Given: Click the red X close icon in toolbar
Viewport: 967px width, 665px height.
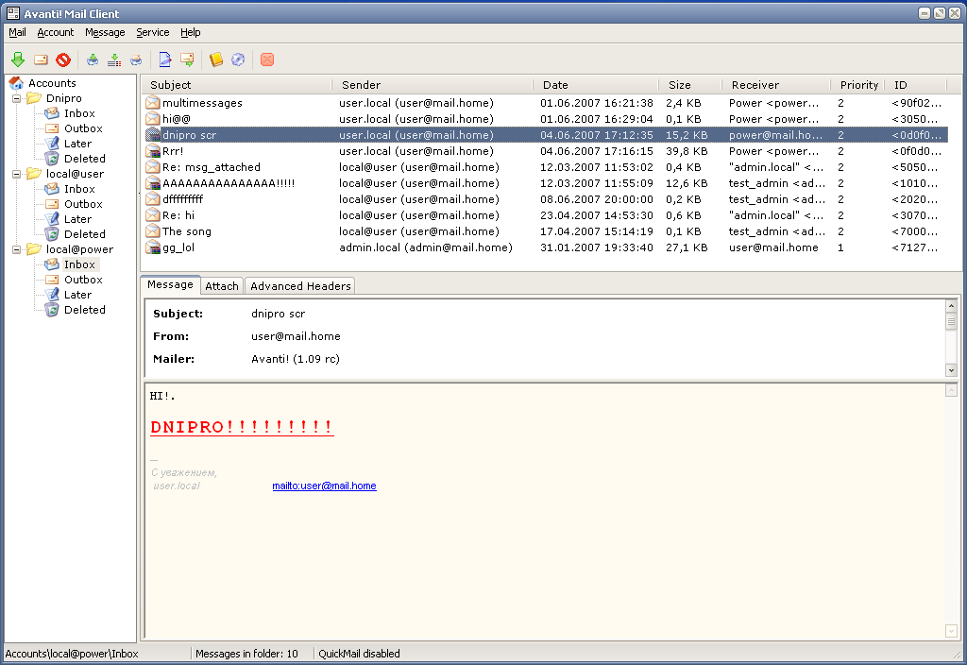Looking at the screenshot, I should tap(267, 60).
